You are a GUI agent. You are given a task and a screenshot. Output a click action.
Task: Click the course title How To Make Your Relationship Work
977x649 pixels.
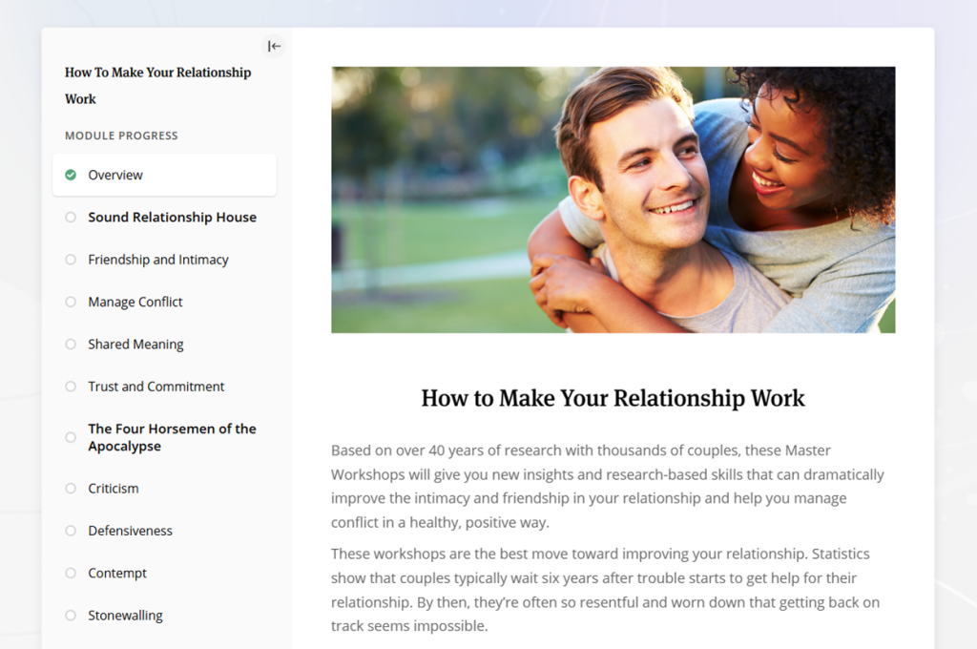(x=157, y=85)
